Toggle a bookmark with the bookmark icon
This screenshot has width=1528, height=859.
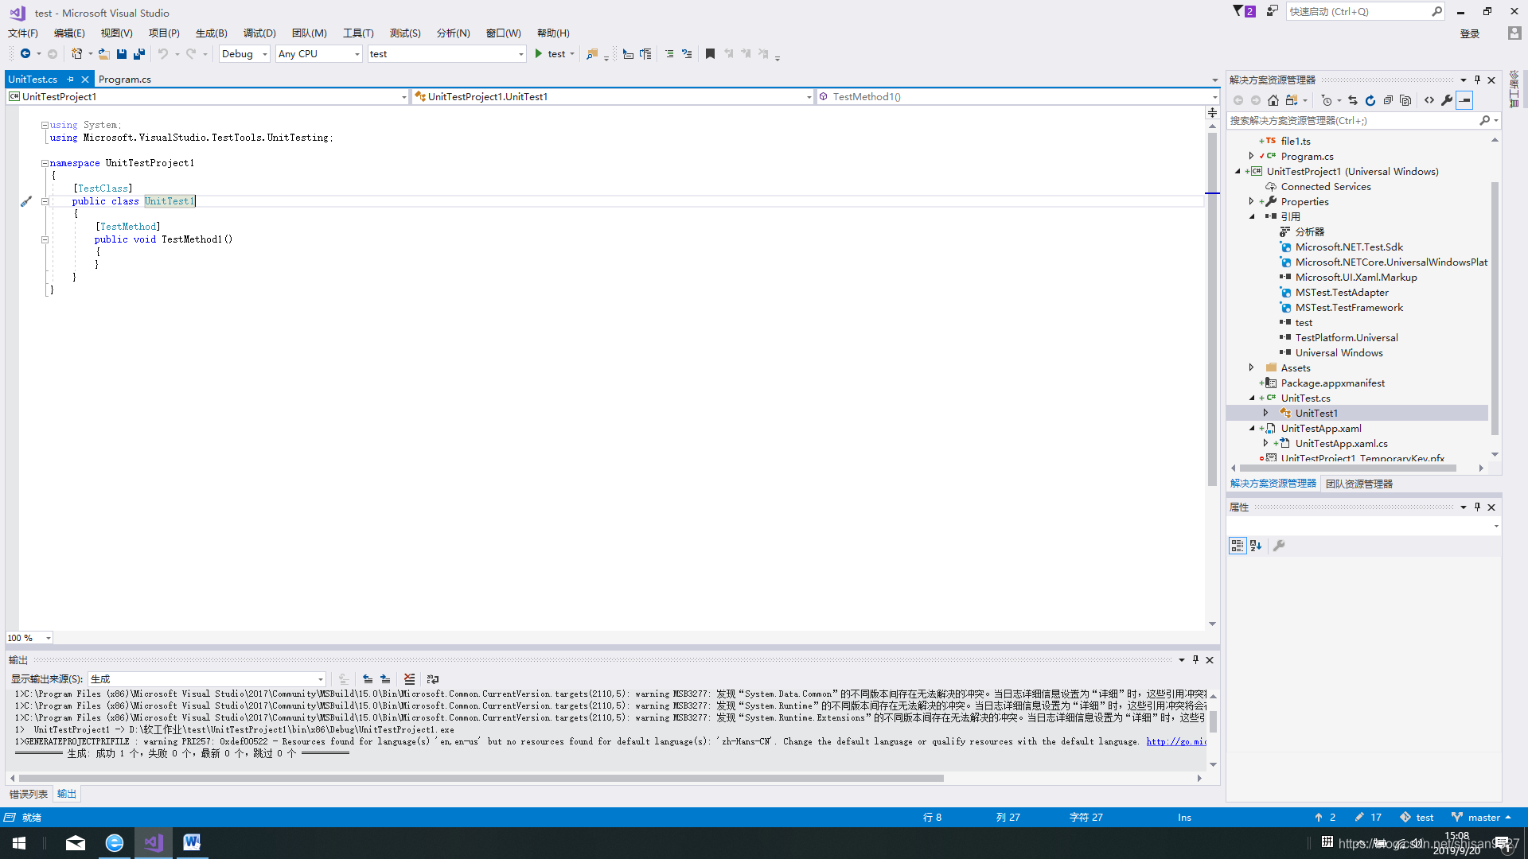710,54
